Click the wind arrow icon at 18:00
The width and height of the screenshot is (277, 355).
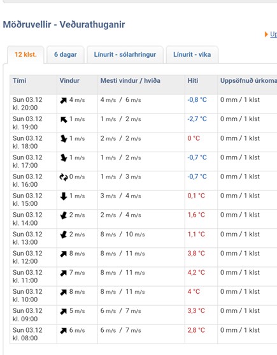click(64, 138)
